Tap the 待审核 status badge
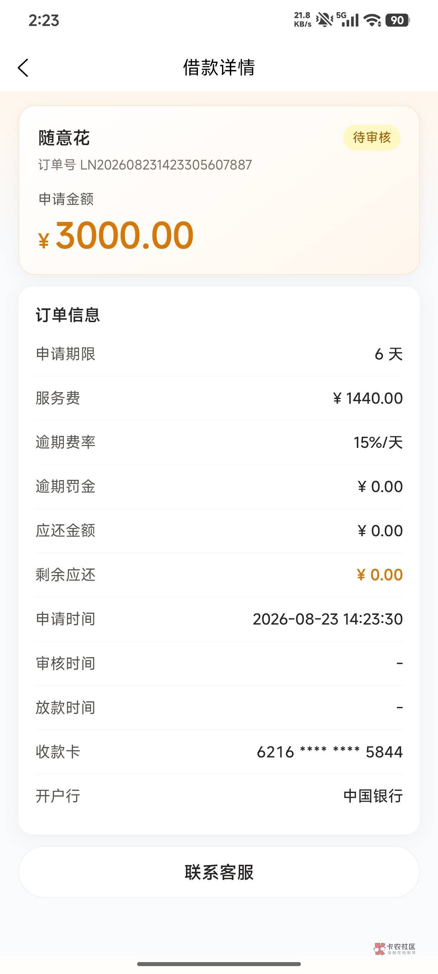 pos(372,138)
